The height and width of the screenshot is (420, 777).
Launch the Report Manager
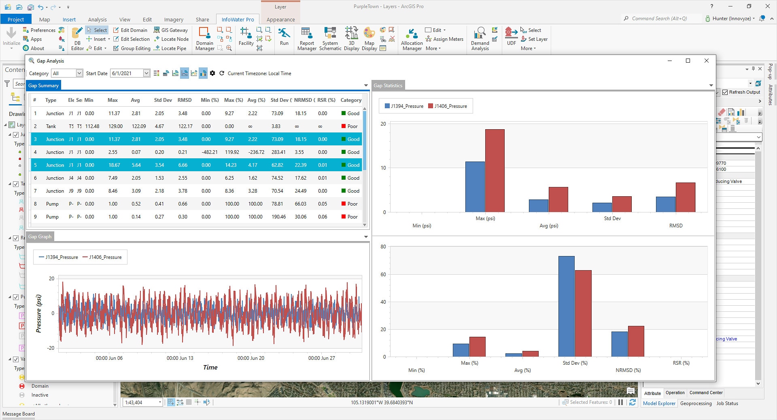click(x=307, y=39)
